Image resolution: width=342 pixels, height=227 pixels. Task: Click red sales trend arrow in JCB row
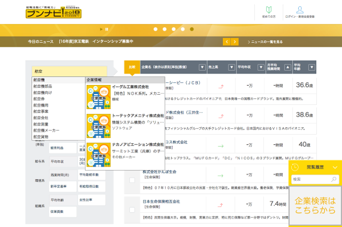tap(221, 87)
